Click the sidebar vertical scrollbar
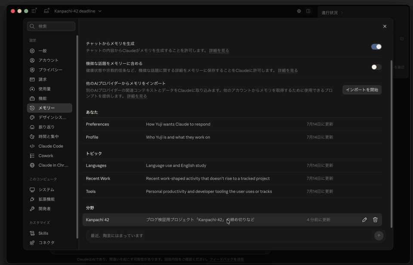This screenshot has width=413, height=265. (x=77, y=137)
